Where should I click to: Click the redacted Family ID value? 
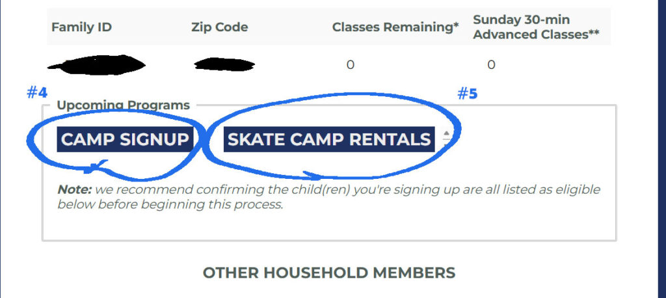point(96,65)
